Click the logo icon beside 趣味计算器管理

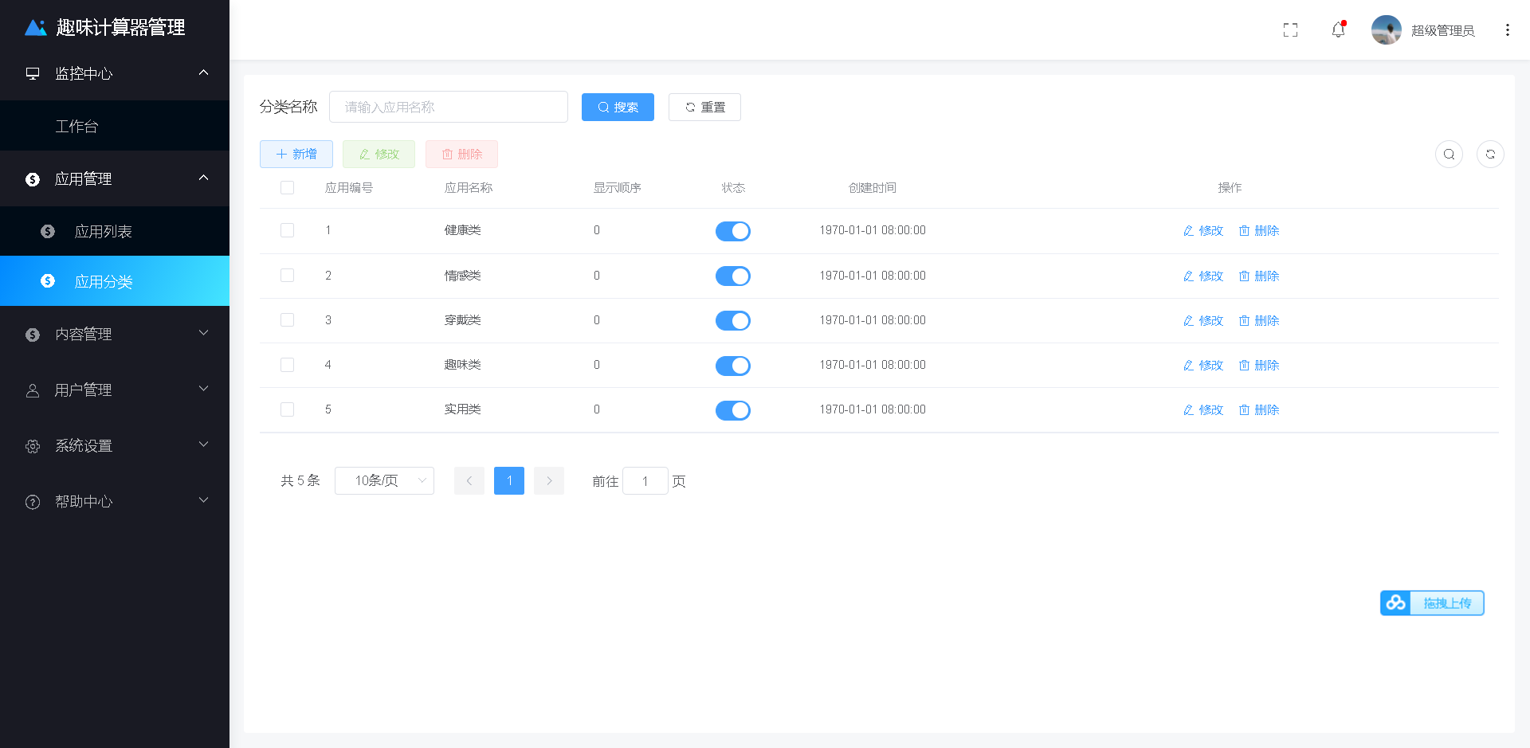coord(36,28)
